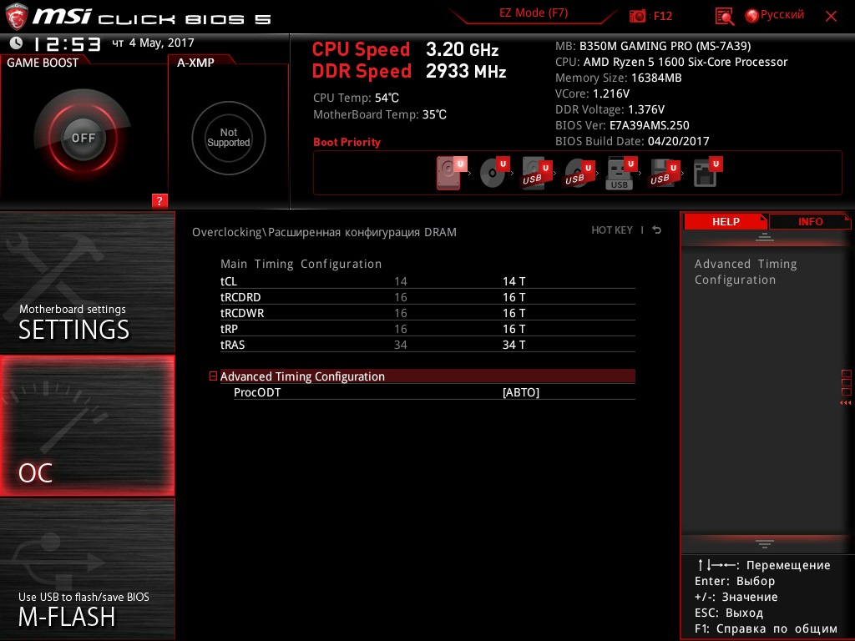Viewport: 855px width, 641px height.
Task: Click the clock icon beside 12:53
Action: pyautogui.click(x=16, y=43)
